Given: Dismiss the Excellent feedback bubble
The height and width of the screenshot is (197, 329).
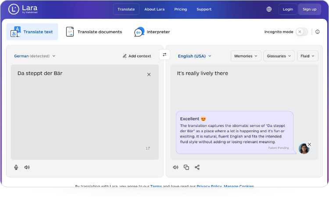Looking at the screenshot, I should (x=309, y=144).
